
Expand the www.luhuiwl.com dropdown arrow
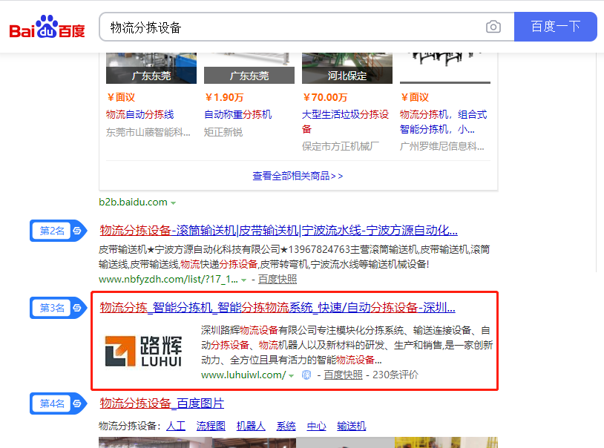click(291, 375)
